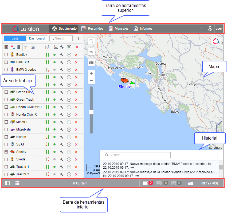Open notifications icon with red badge 2
The image size is (227, 213).
145,183
